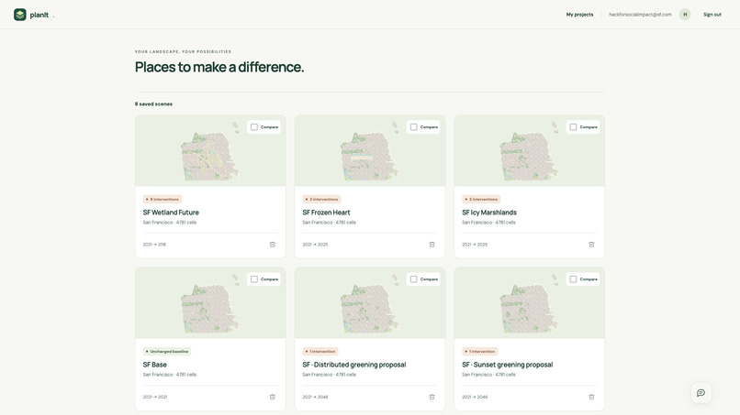Click the planIt logo icon
The width and height of the screenshot is (740, 415).
(x=20, y=15)
